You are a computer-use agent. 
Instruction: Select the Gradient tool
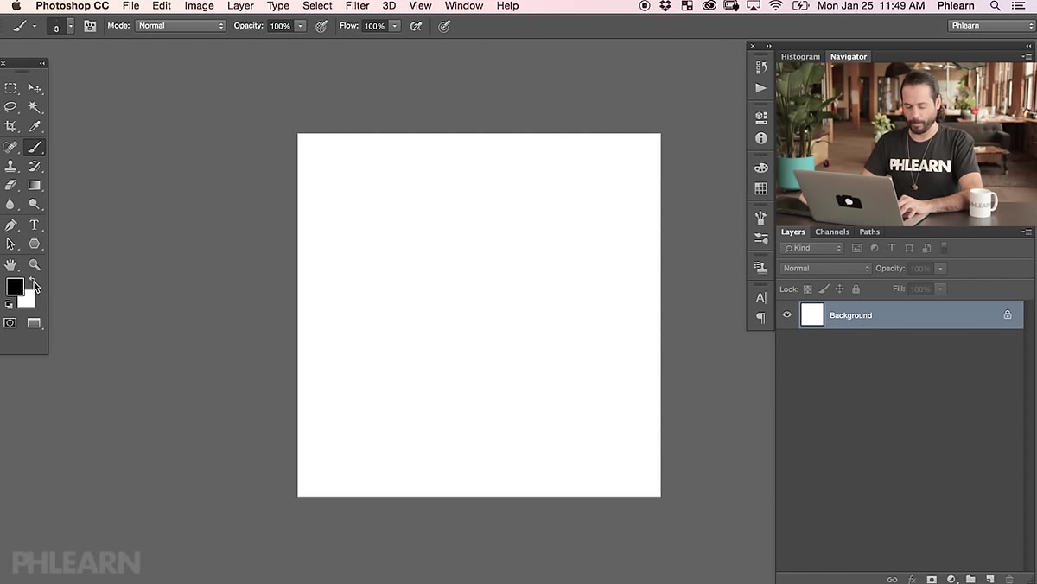pyautogui.click(x=35, y=185)
